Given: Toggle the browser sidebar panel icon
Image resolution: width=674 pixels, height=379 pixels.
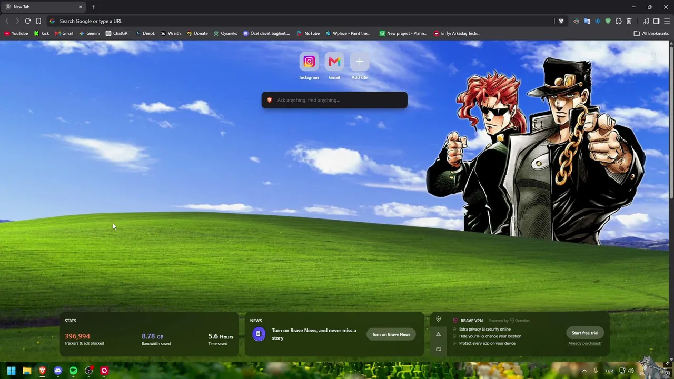Looking at the screenshot, I should [x=656, y=21].
